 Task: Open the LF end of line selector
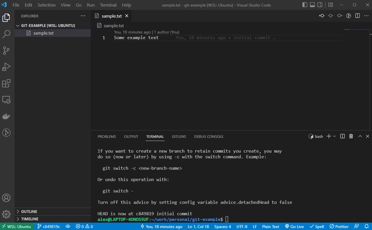tap(254, 226)
